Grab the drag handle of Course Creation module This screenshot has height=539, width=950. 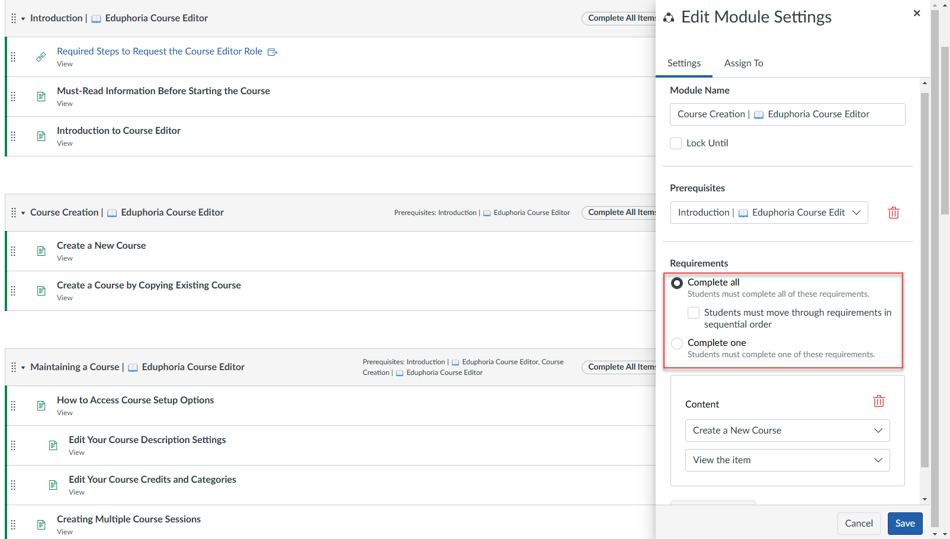click(12, 212)
